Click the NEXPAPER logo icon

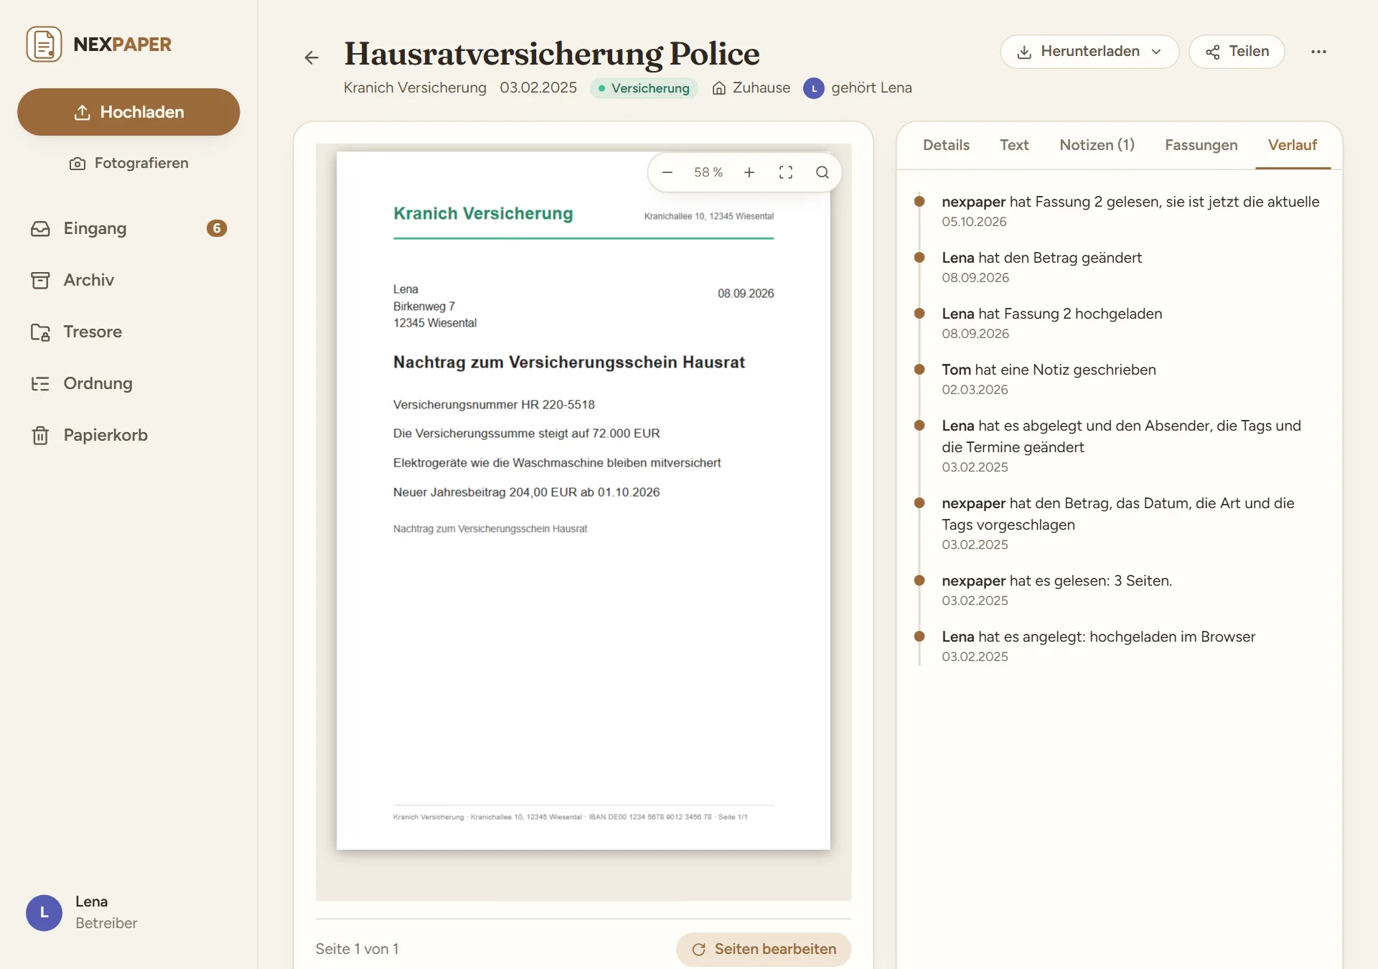tap(44, 45)
